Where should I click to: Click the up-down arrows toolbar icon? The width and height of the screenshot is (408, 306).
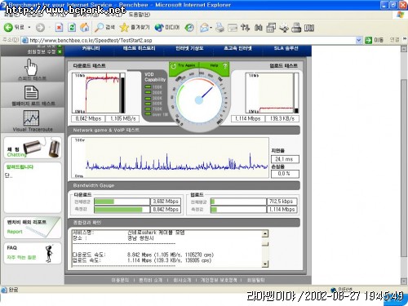point(245,28)
